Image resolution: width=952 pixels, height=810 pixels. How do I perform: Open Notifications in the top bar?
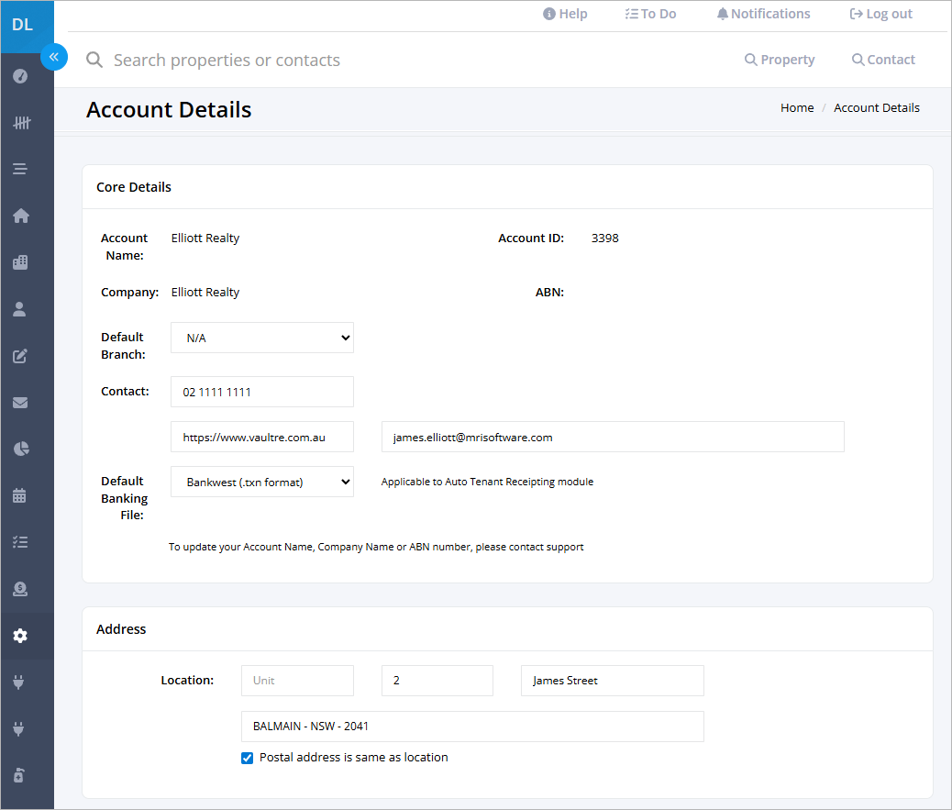click(763, 14)
